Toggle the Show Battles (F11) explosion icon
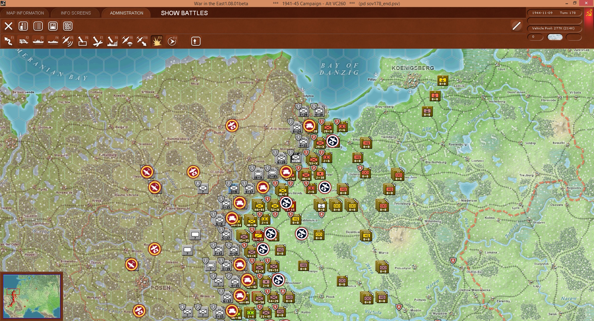Viewport: 594px width, 321px height. pyautogui.click(x=157, y=41)
